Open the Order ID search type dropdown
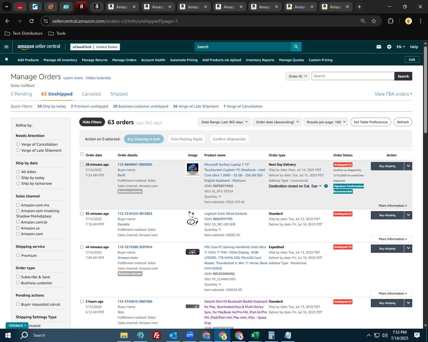428x342 pixels. click(x=297, y=76)
